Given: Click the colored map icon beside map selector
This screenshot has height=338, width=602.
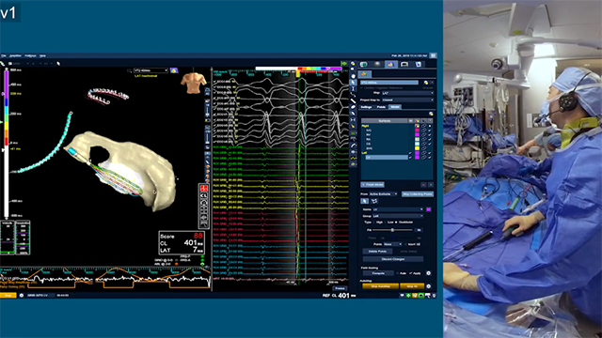Looking at the screenshot, I should pyautogui.click(x=174, y=70).
